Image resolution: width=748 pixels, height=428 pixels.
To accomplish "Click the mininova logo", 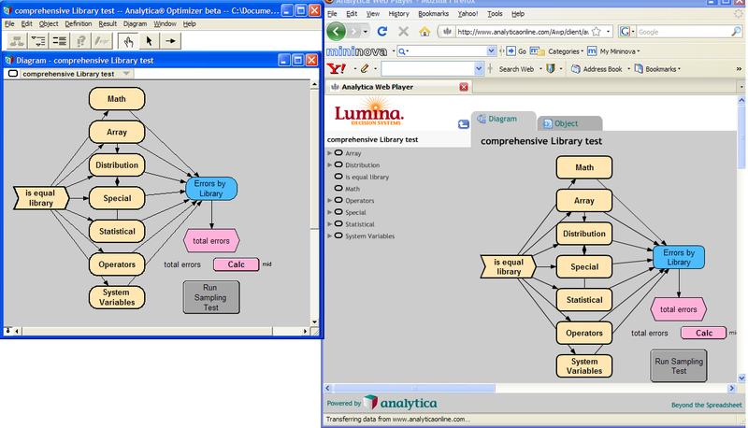I will (x=356, y=51).
